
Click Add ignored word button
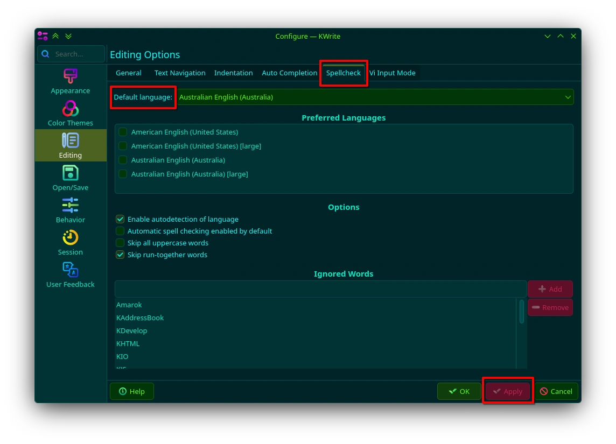550,289
